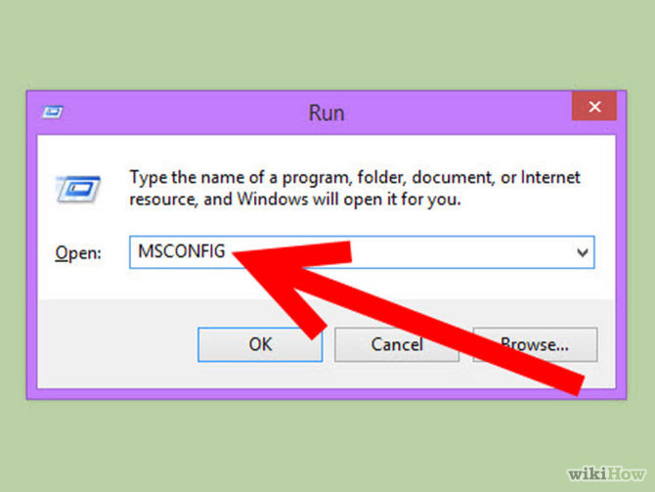Click the description text about Internet resource

click(355, 188)
